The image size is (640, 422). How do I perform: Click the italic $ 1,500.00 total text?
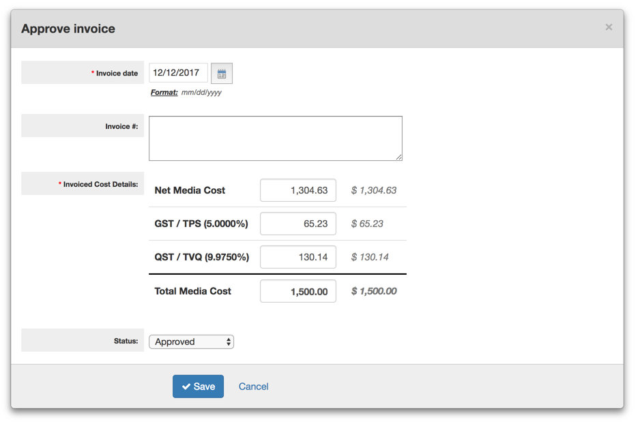click(374, 291)
